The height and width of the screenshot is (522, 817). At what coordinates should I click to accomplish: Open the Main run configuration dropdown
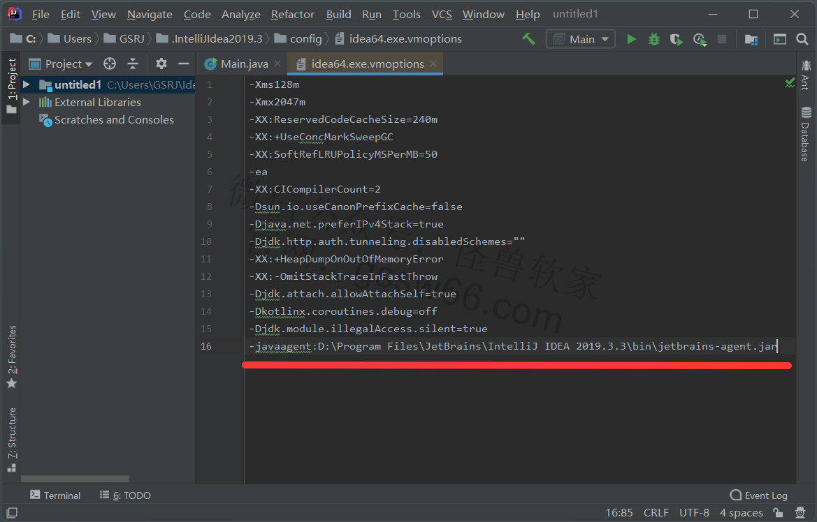coord(580,39)
